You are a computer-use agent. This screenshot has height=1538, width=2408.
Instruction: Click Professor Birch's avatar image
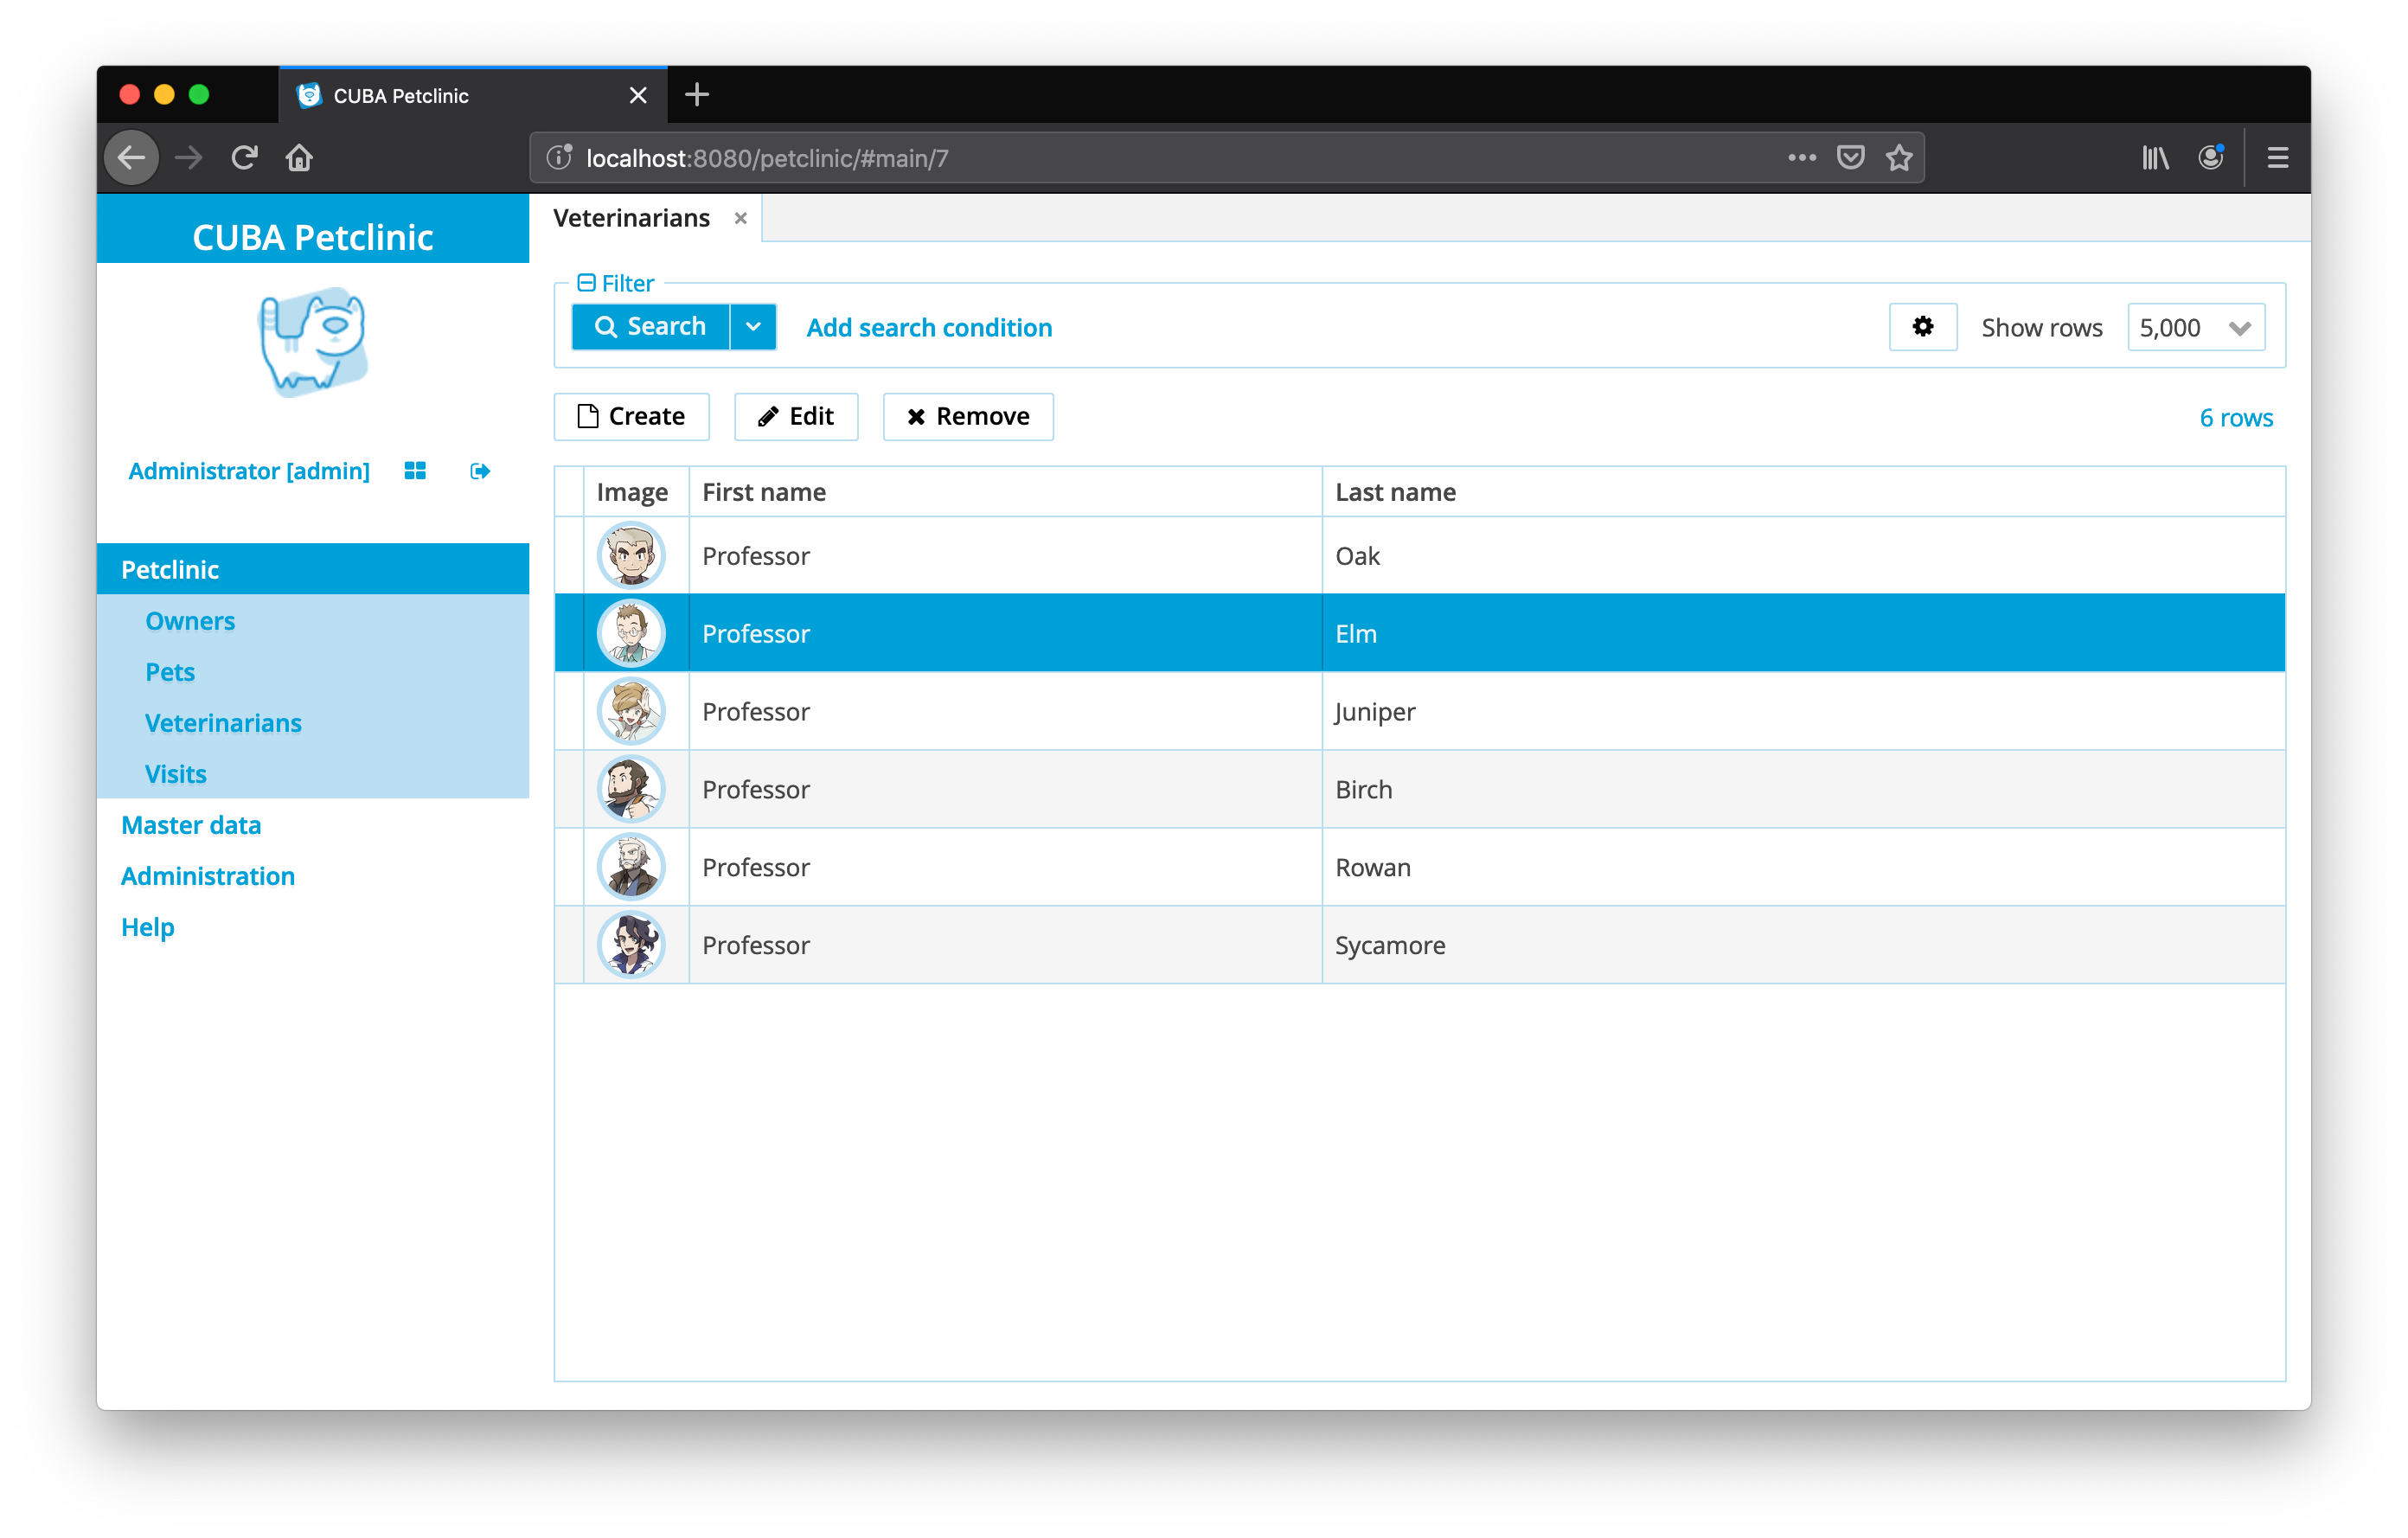632,790
